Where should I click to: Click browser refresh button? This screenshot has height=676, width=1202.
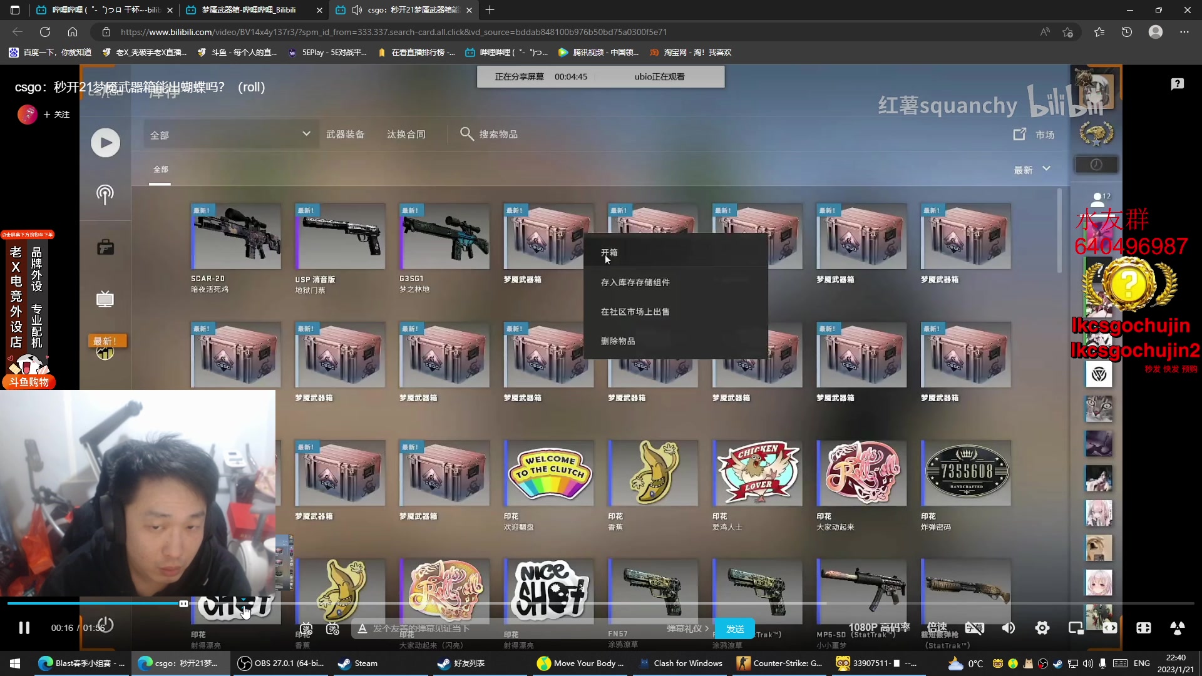(45, 32)
